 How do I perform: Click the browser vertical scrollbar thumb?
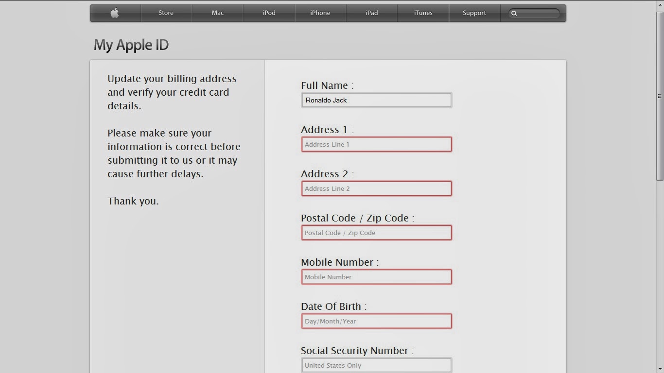(x=660, y=96)
